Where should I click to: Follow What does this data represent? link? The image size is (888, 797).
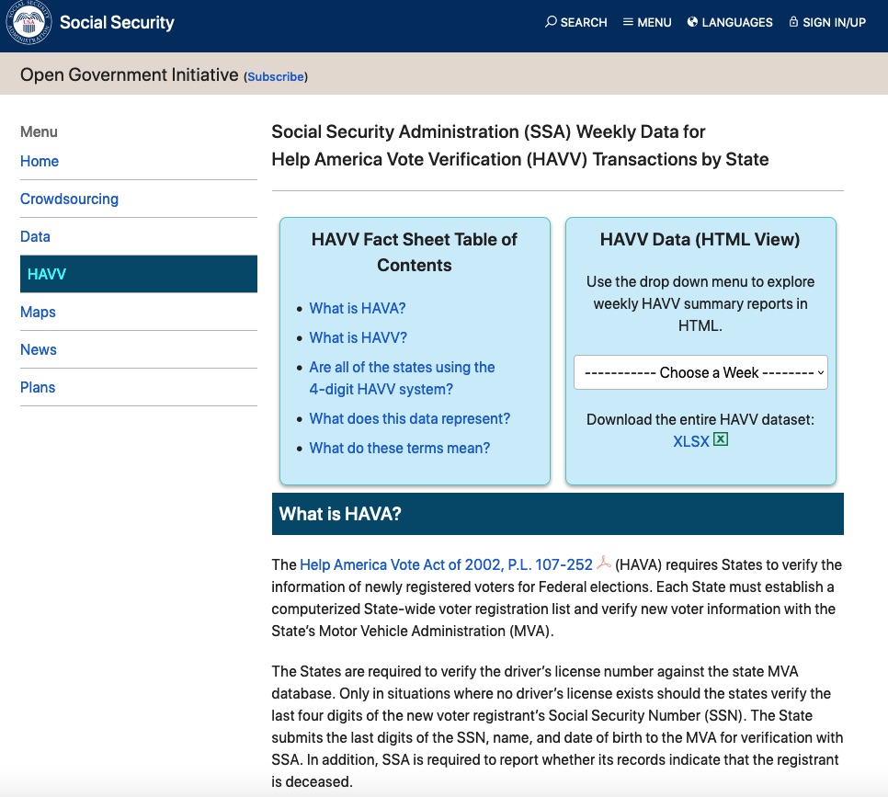pyautogui.click(x=409, y=418)
